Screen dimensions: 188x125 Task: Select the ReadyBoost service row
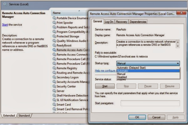coord(70,45)
